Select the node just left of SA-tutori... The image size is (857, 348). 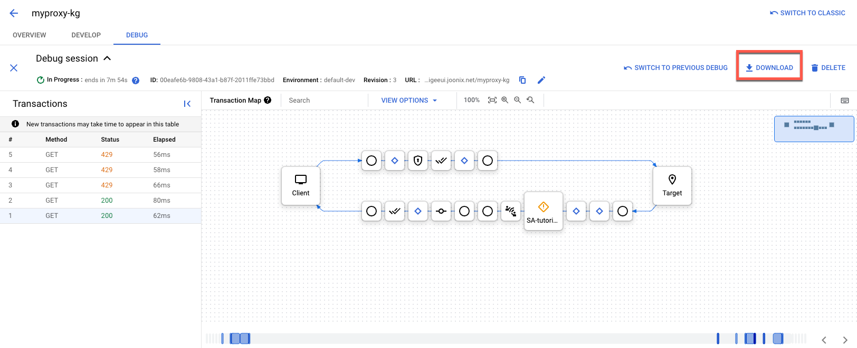pos(511,211)
